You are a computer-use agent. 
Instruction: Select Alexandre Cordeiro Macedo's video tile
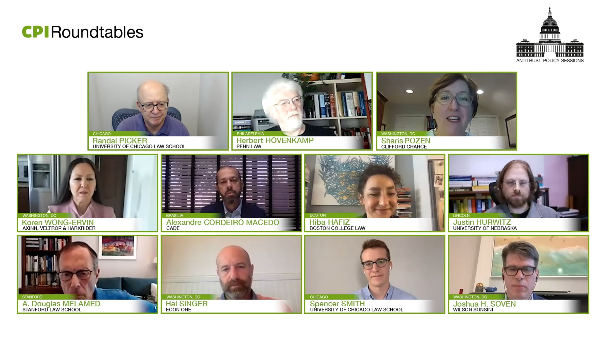tap(231, 193)
